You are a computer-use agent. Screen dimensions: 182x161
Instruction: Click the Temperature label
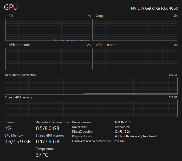click(x=45, y=149)
